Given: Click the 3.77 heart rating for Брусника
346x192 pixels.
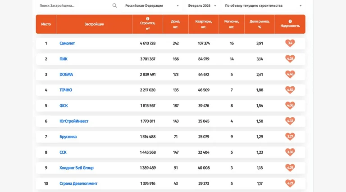Looking at the screenshot, I should 290,137.
